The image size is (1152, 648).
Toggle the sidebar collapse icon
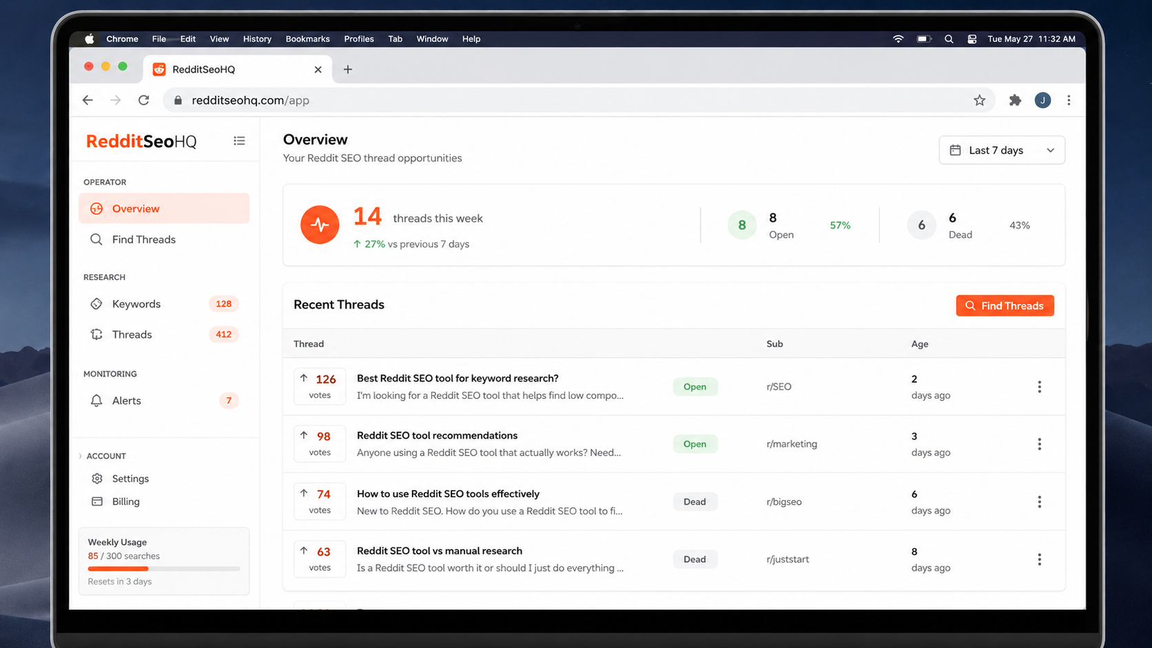(x=239, y=140)
